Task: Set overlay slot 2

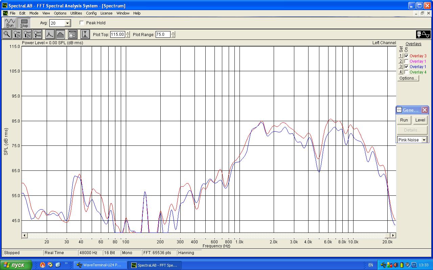Action: click(401, 61)
